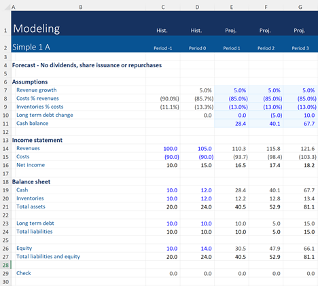Select the 105.0 revenues cell
The height and width of the screenshot is (286, 318).
(x=197, y=149)
